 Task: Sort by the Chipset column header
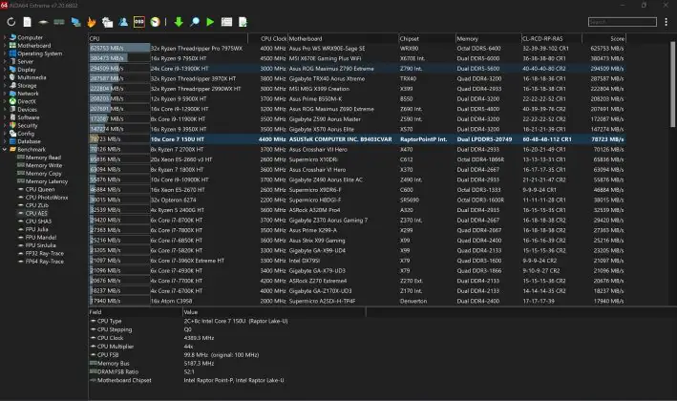coord(427,38)
